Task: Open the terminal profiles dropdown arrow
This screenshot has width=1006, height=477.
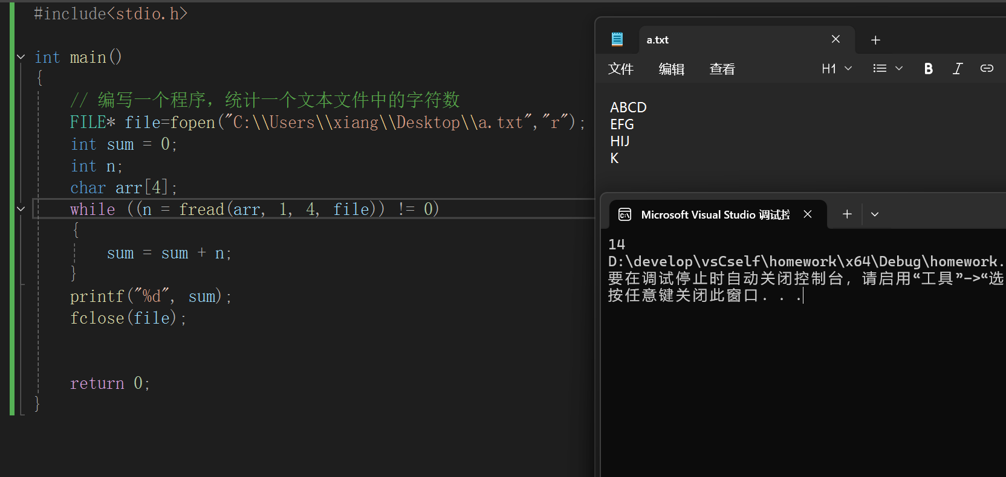Action: [x=875, y=214]
